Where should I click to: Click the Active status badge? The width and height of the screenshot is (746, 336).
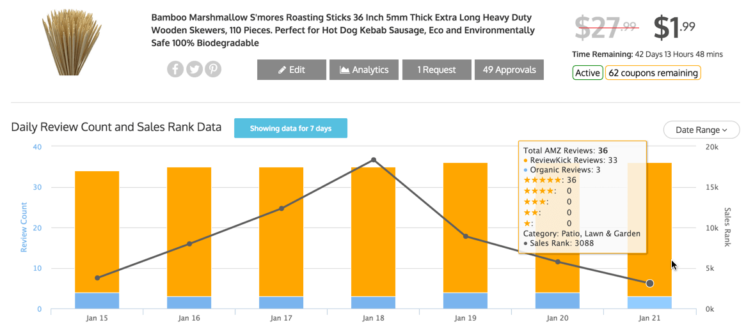click(x=587, y=73)
